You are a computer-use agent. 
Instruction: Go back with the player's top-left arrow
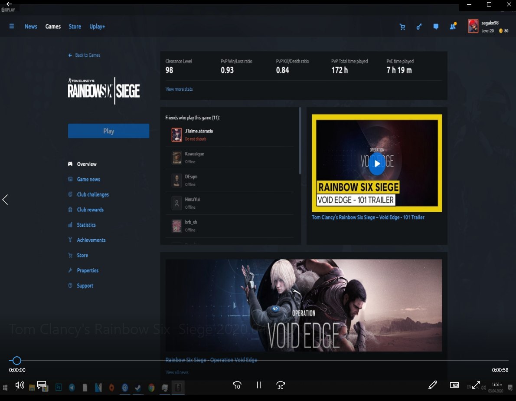pos(9,4)
